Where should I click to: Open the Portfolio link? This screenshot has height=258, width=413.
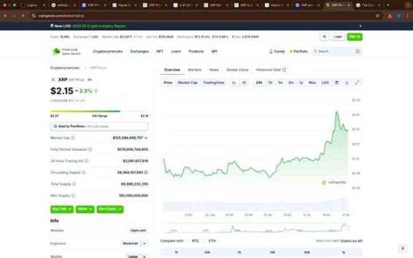coord(298,52)
